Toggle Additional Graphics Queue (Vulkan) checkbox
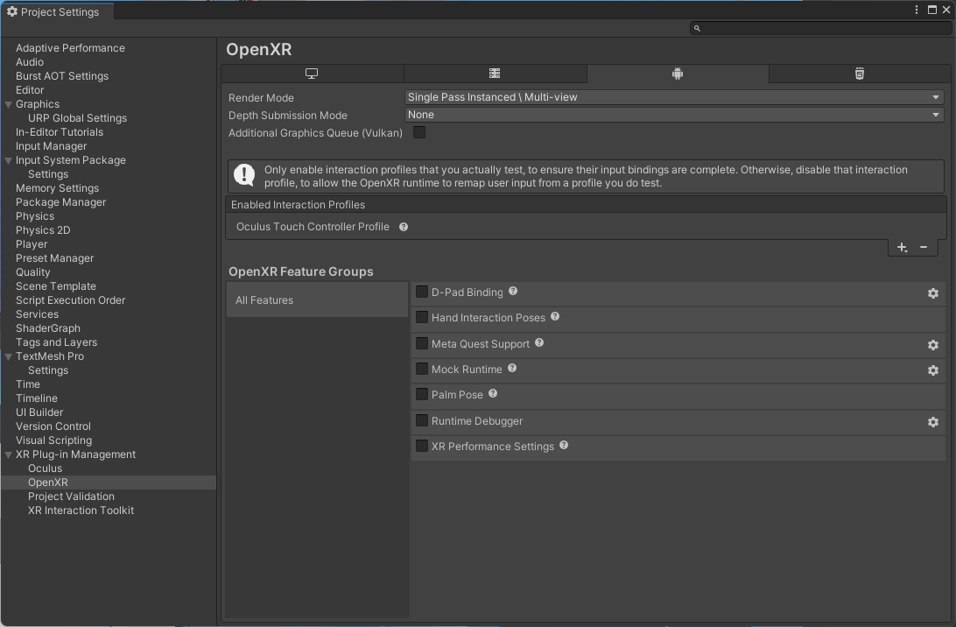Screen dimensions: 956x627 coord(419,132)
